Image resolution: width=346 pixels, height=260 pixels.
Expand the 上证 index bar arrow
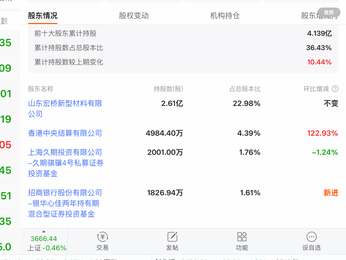(x=44, y=232)
